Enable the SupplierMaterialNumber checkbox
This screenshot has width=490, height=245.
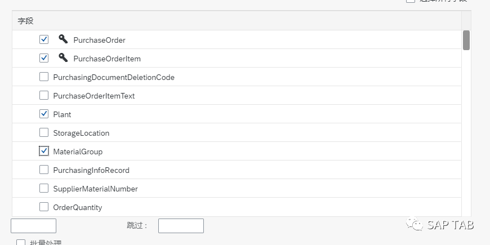click(44, 188)
